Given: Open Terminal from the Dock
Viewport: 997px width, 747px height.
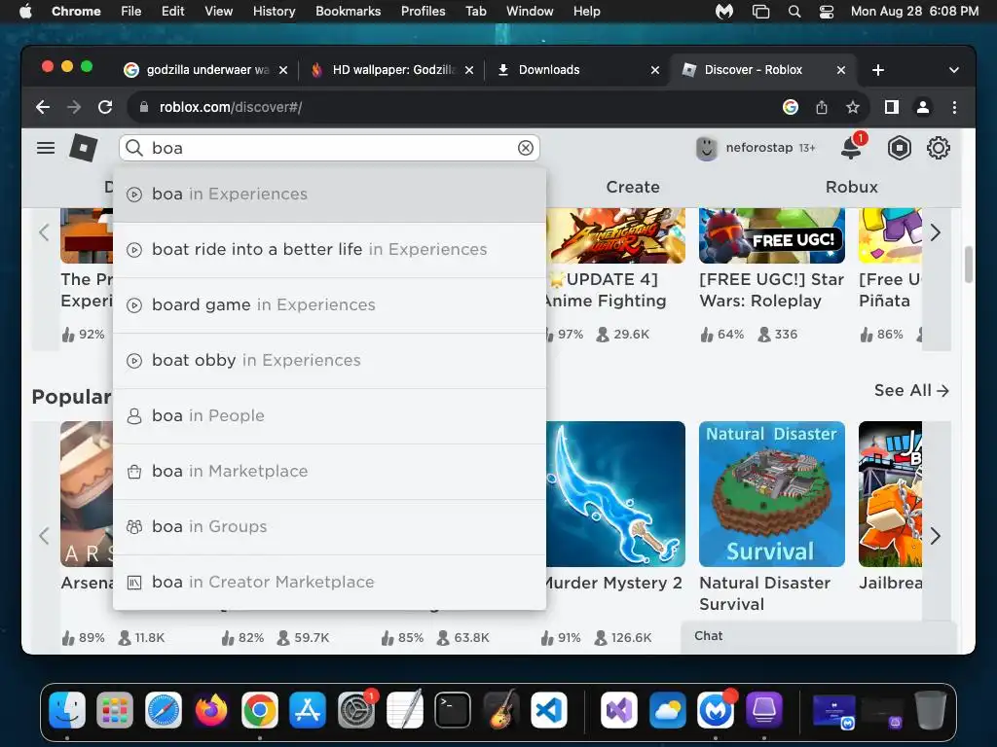Looking at the screenshot, I should (452, 709).
